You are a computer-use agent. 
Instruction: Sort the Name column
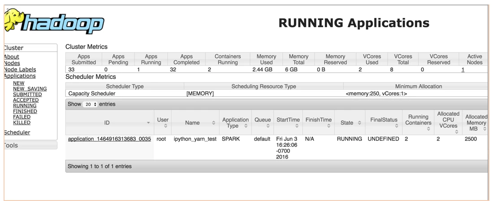214,123
